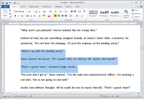Click the zoom slider handle in status bar
The image size is (144, 99).
pos(131,96)
